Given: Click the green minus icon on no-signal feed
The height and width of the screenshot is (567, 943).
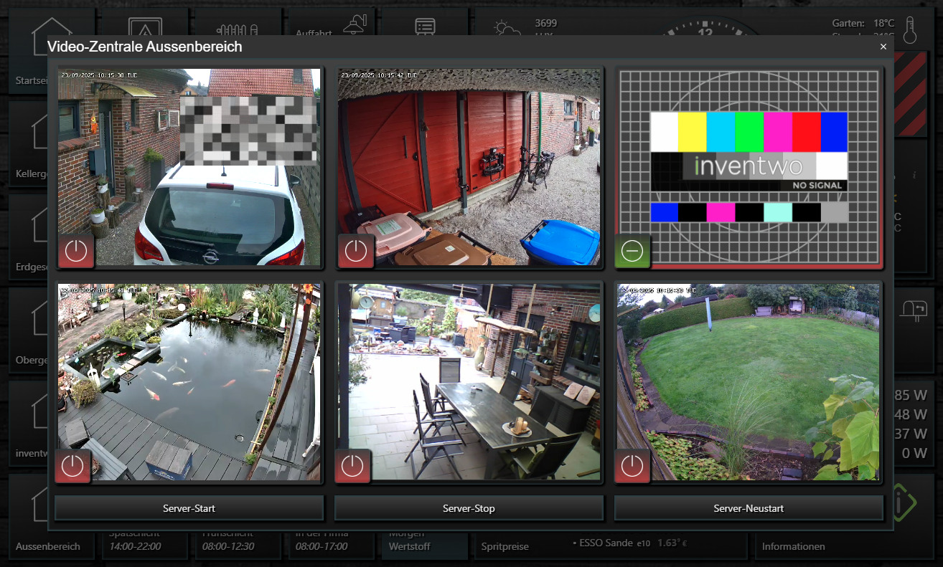Looking at the screenshot, I should point(632,251).
